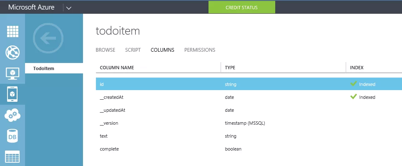Select the __updatedAt column row
Screen dimensions: 402x166
tap(249, 110)
